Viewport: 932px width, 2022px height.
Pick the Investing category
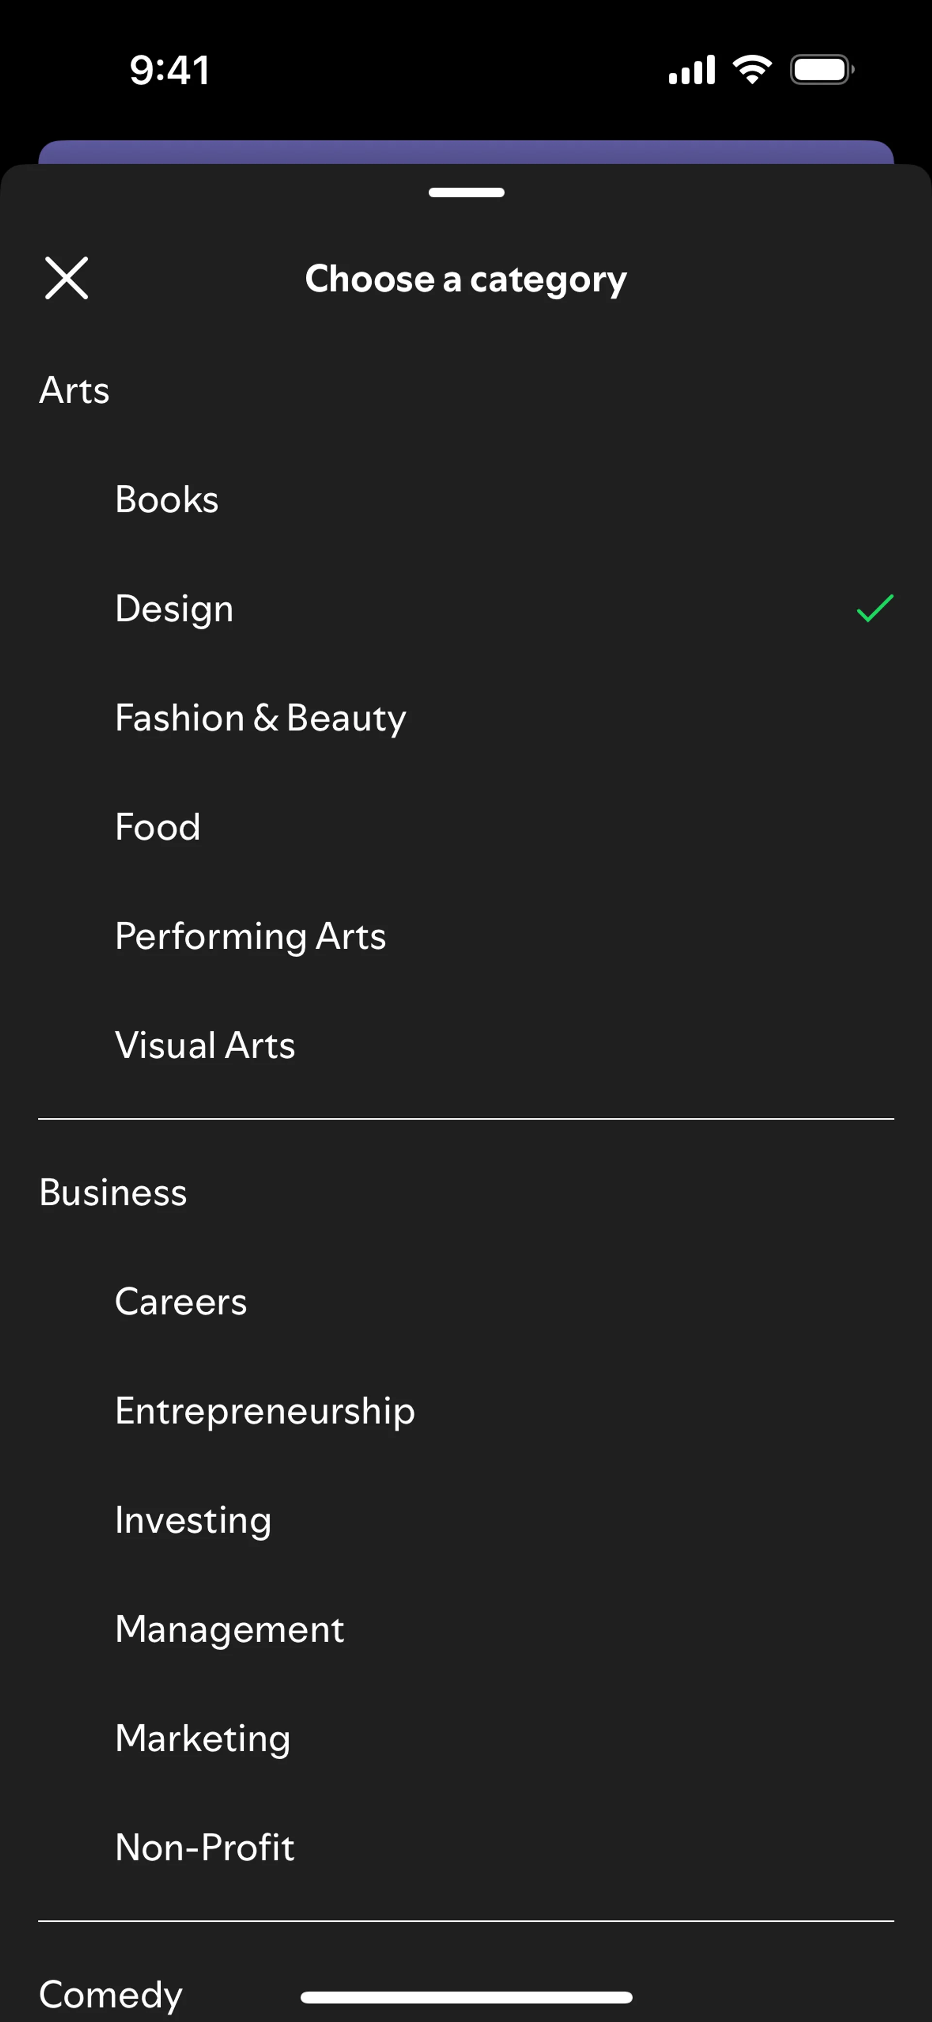tap(193, 1521)
